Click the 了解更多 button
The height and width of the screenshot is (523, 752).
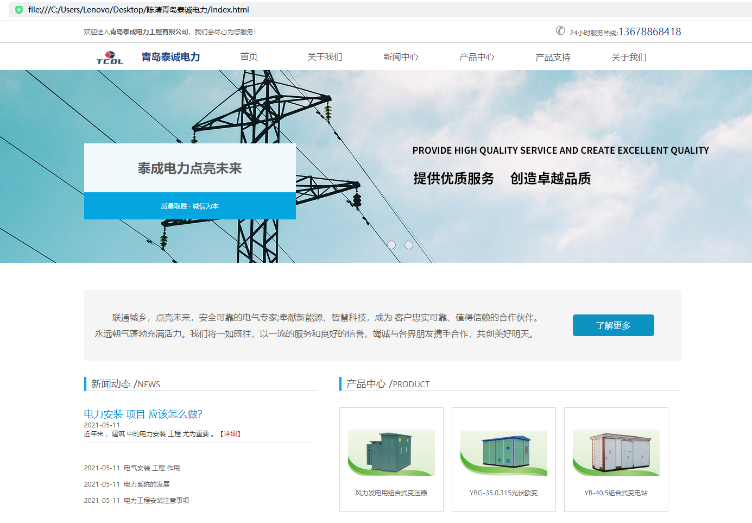(614, 325)
